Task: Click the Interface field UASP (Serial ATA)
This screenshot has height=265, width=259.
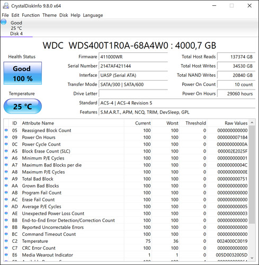Action: [x=133, y=75]
